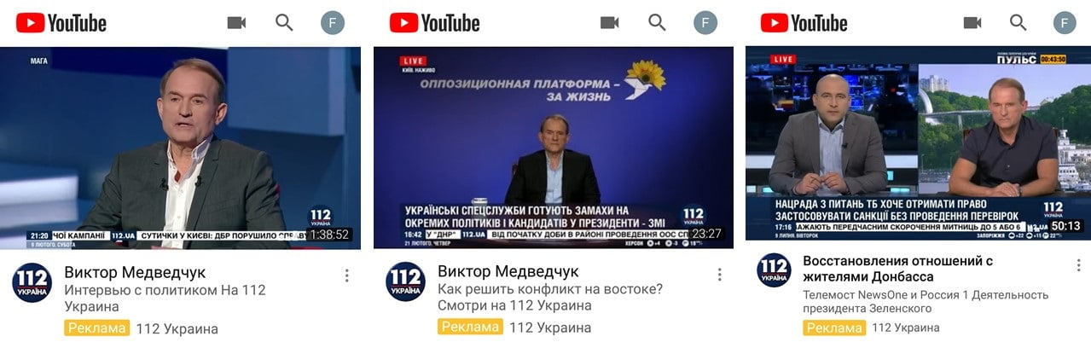Open search in the first panel

284,23
